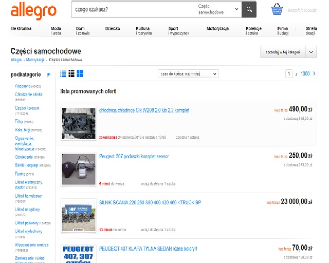Image resolution: width=329 pixels, height=263 pixels.
Task: Open PEUGEOT 407 KLAPA TYLNA SEDAN offer
Action: 148,249
